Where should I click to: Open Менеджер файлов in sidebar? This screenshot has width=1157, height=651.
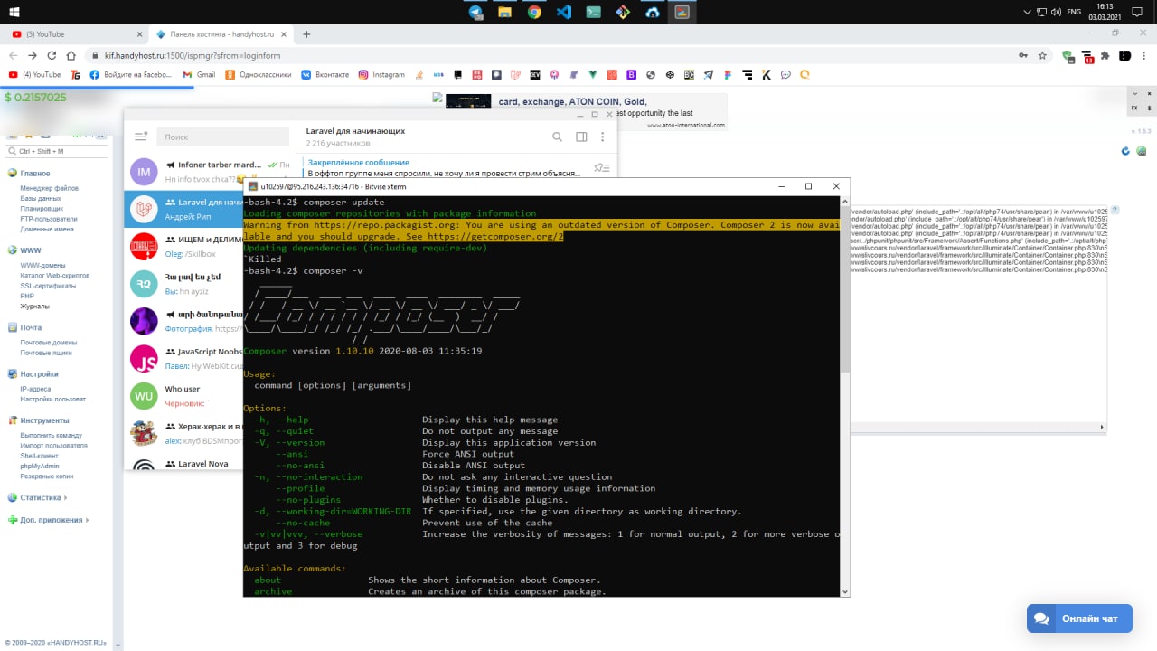[50, 188]
